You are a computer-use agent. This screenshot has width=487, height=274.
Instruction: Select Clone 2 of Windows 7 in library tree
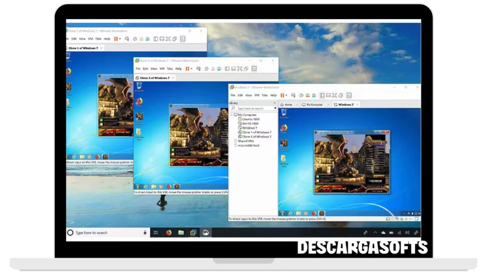(x=256, y=137)
